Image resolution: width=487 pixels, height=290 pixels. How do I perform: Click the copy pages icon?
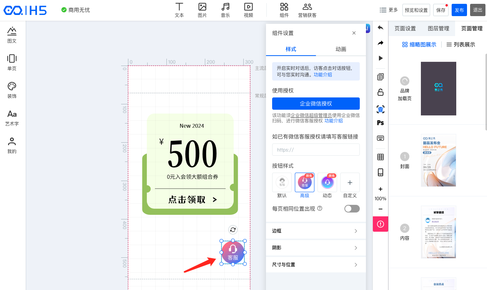381,77
